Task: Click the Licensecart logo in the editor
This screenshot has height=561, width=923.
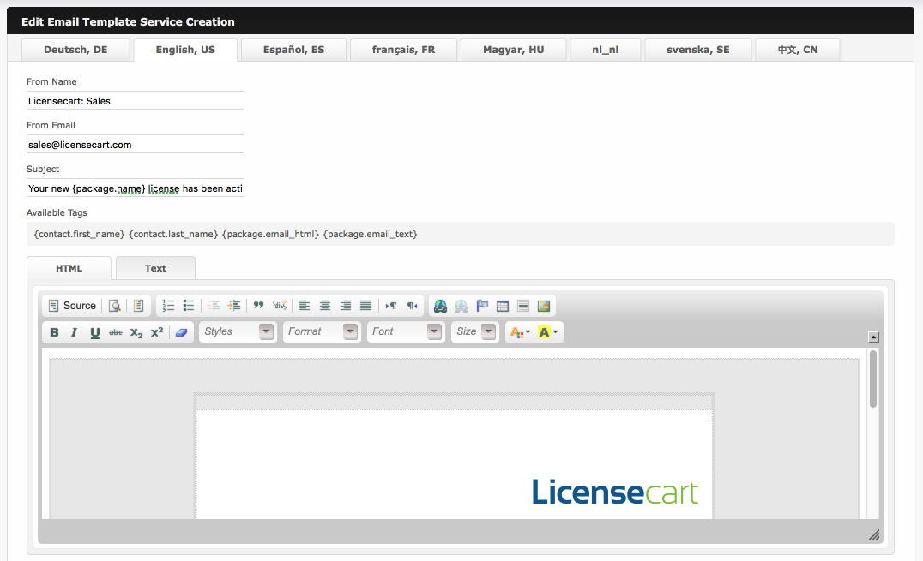Action: pyautogui.click(x=615, y=492)
